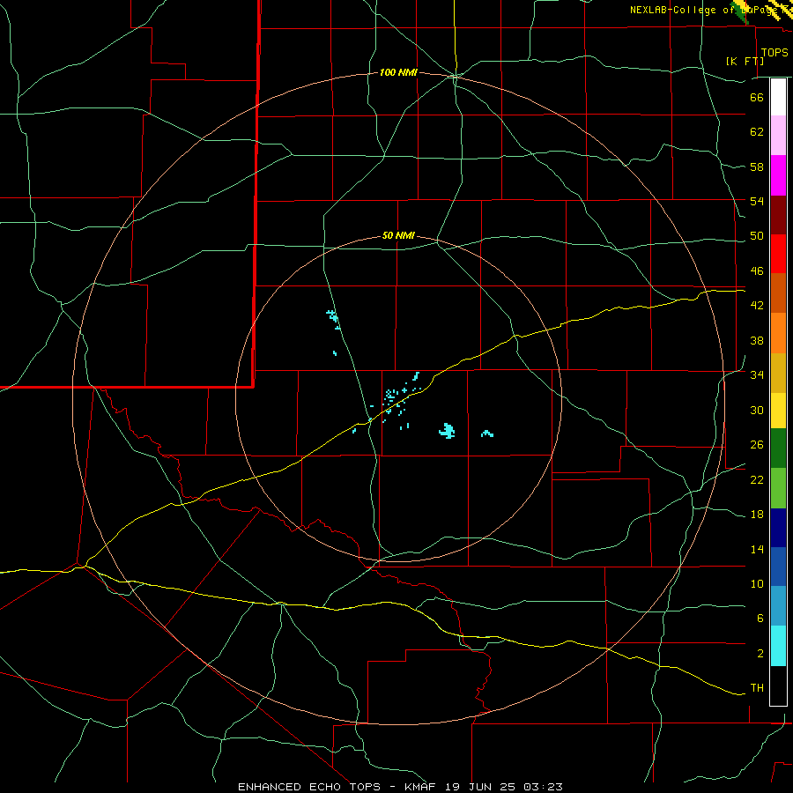Select the light green scale swatch
This screenshot has width=793, height=793.
coord(778,488)
